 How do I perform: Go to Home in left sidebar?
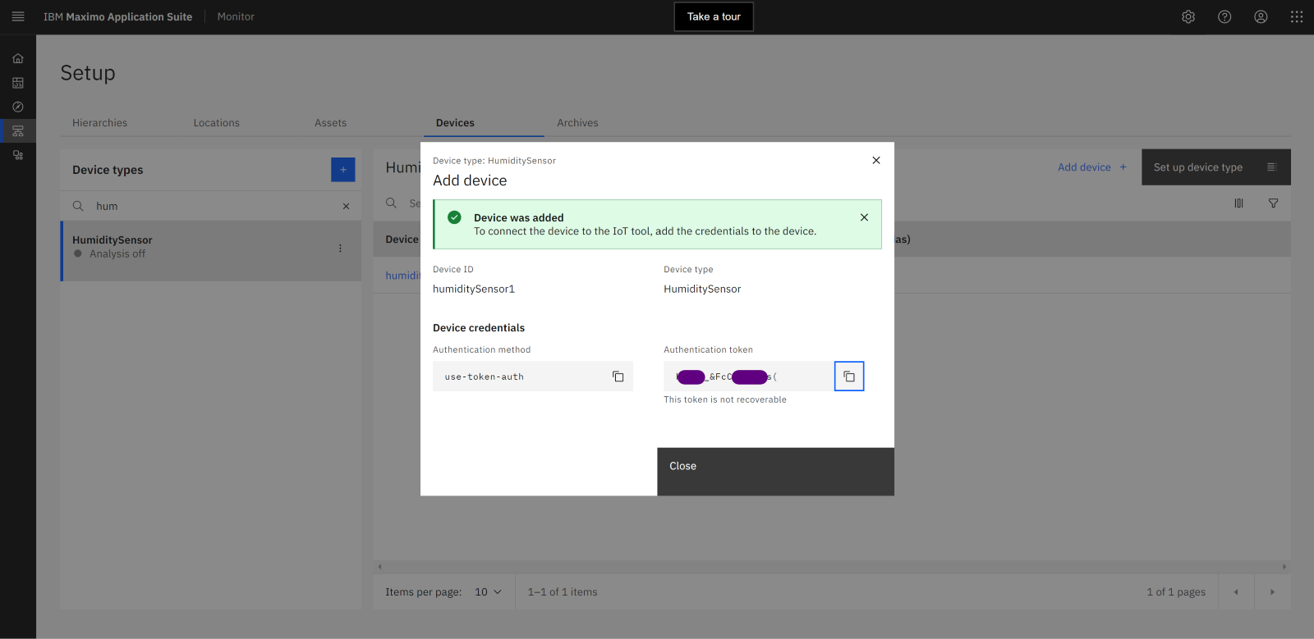[18, 58]
